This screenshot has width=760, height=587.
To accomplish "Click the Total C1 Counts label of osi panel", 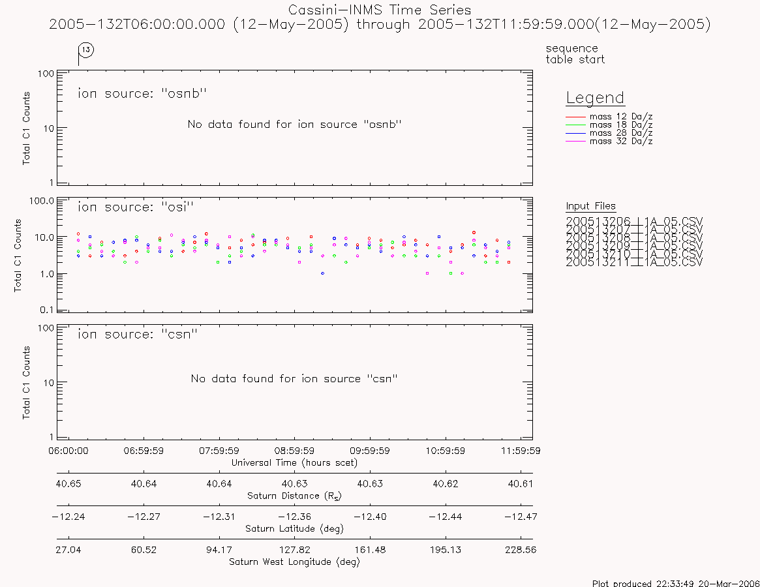I will coord(18,256).
